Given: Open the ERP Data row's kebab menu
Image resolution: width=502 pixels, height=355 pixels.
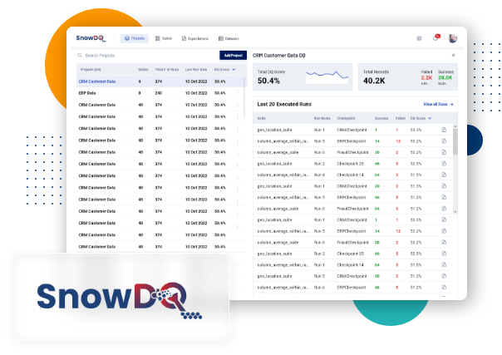Looking at the screenshot, I should click(237, 93).
